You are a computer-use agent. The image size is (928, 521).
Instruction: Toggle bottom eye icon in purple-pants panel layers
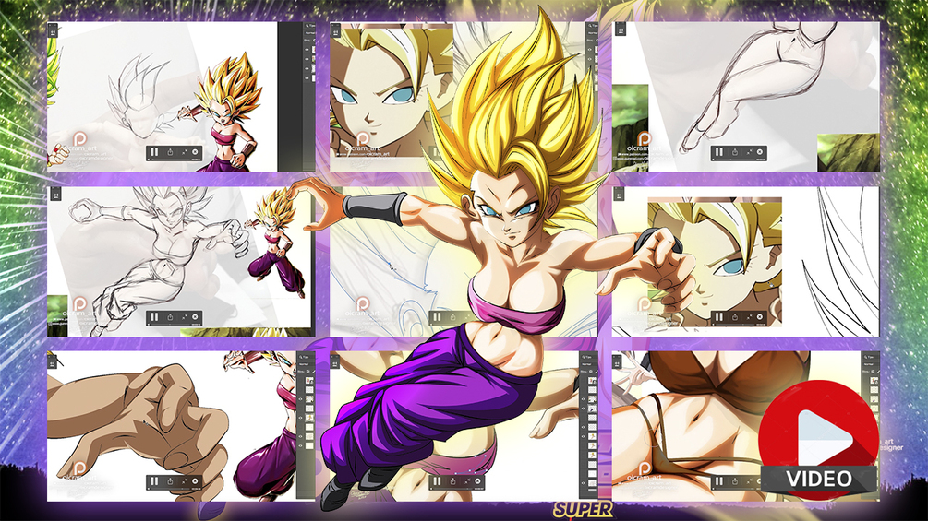click(x=583, y=483)
